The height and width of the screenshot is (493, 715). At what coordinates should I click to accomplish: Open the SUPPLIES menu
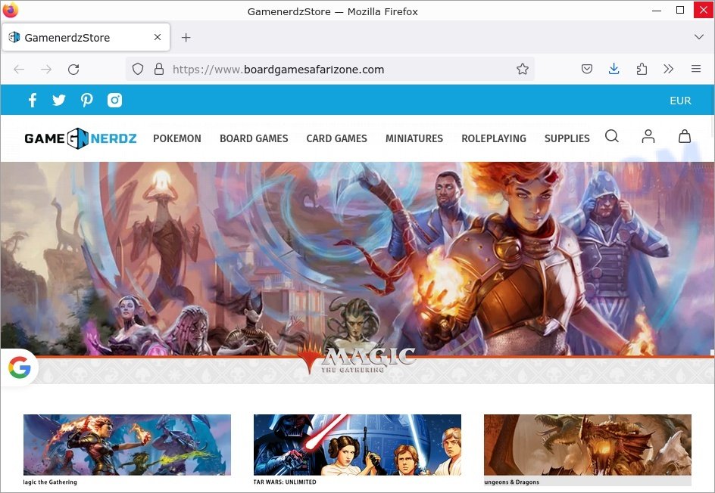point(567,138)
